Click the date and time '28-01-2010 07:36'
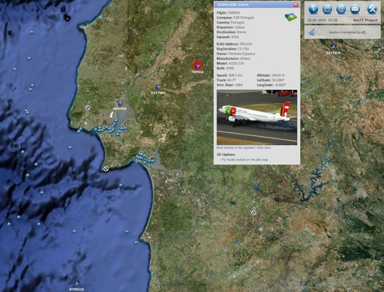 (x=323, y=20)
